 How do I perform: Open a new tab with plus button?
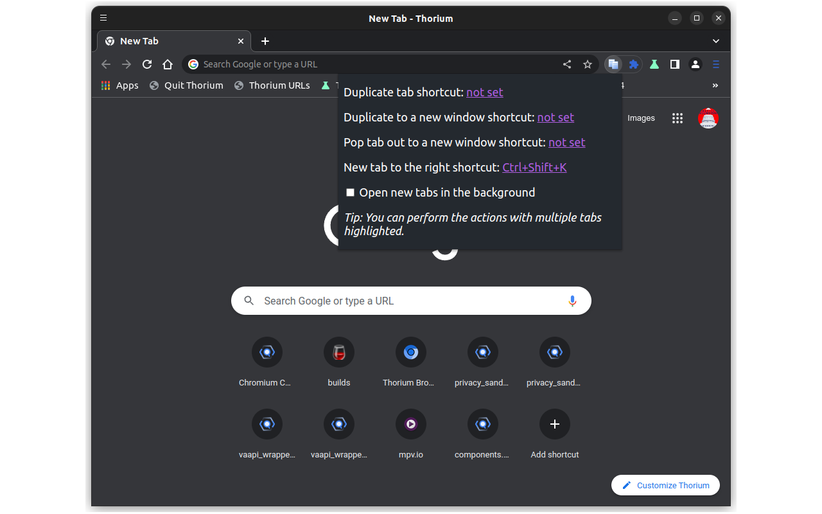click(265, 41)
